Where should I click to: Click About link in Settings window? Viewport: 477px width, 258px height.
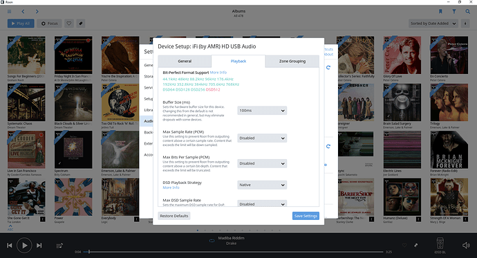pos(328,54)
